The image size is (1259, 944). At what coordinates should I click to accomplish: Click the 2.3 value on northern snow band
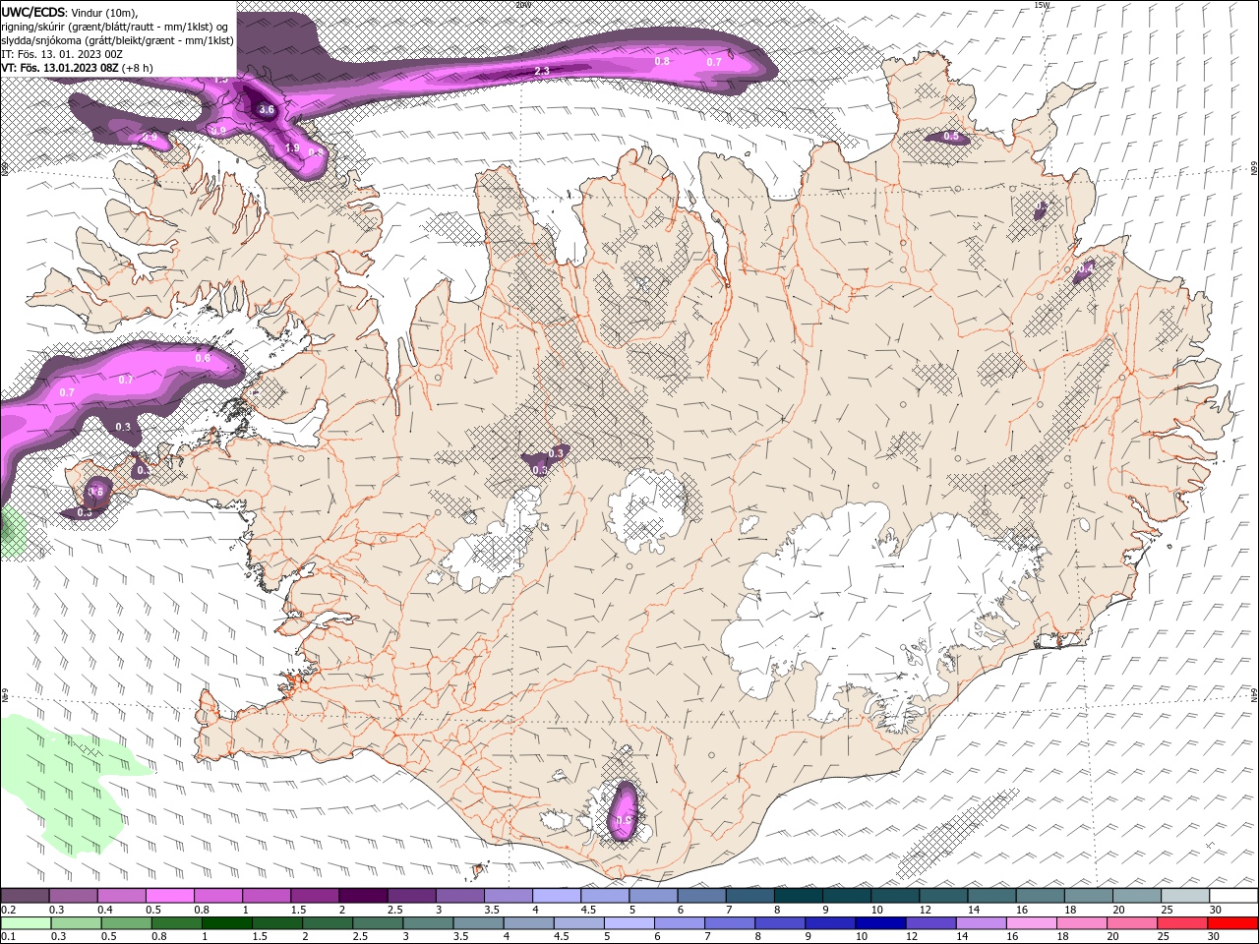[x=542, y=71]
